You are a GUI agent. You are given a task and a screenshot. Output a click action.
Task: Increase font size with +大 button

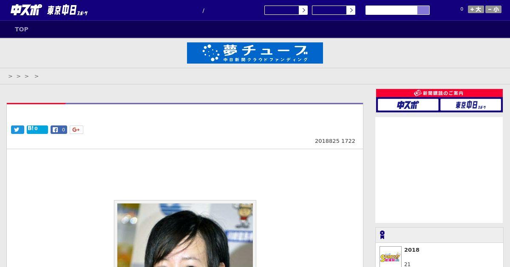pos(476,9)
